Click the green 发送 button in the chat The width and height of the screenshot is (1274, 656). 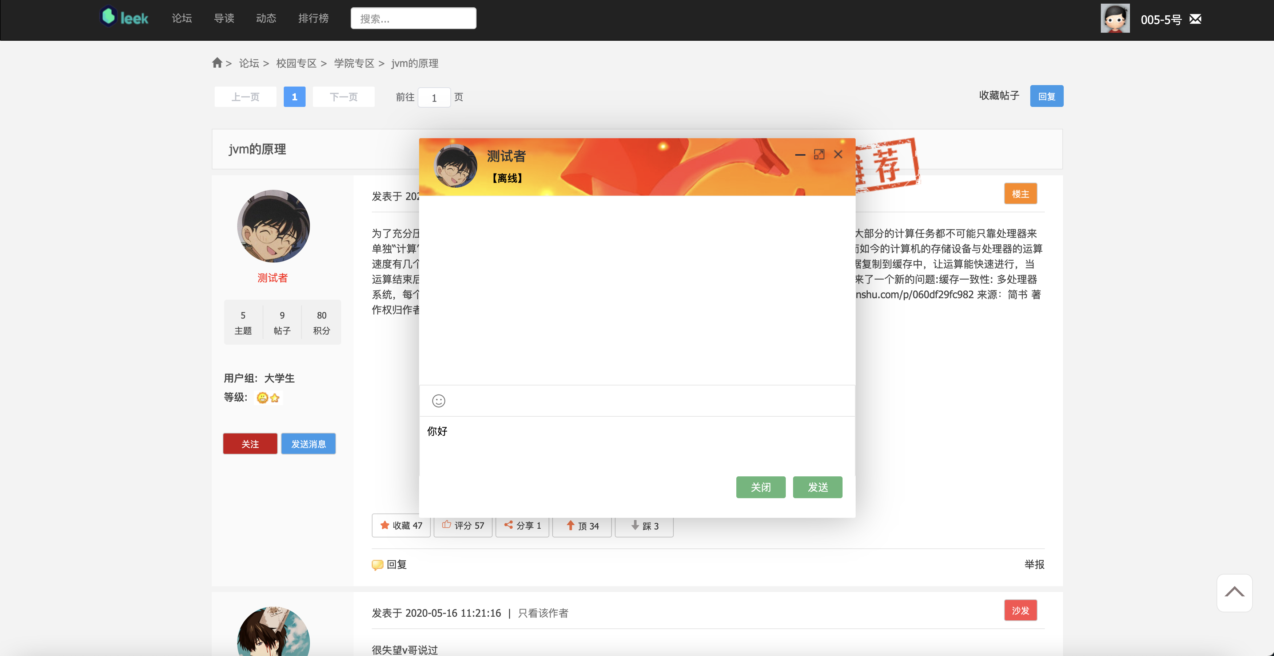(817, 487)
